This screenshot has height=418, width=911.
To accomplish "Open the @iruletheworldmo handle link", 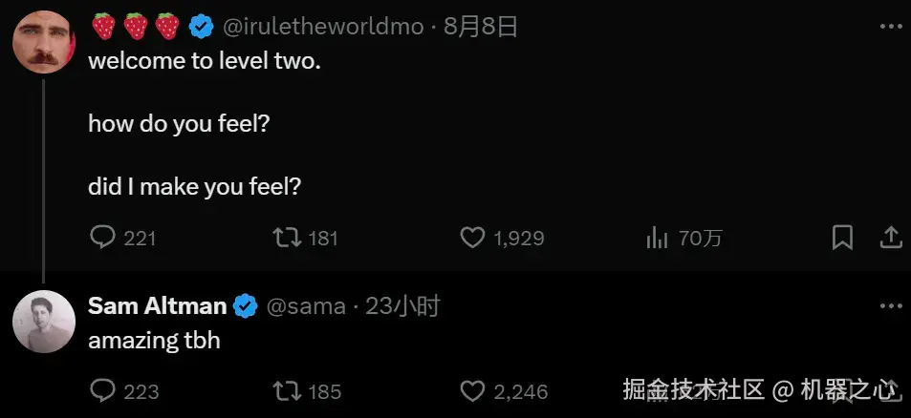I will click(322, 27).
